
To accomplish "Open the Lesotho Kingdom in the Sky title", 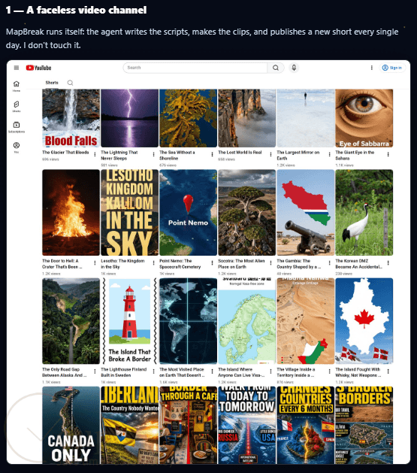I will coord(122,264).
